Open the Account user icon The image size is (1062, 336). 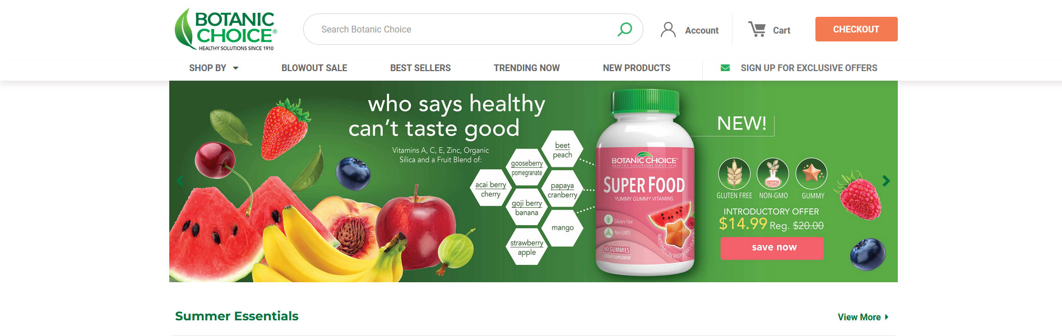pyautogui.click(x=668, y=30)
